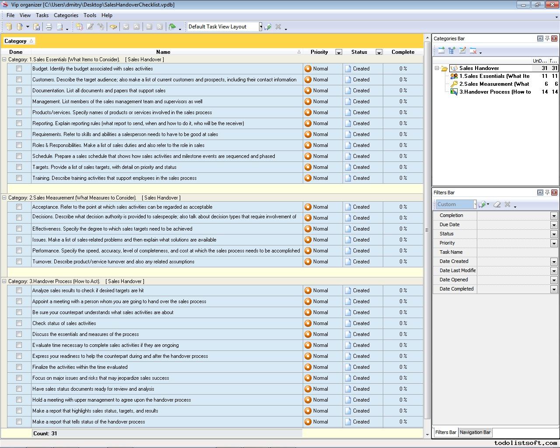Sort by the Name column header
Viewport: 560px width, 448px height.
[x=163, y=52]
